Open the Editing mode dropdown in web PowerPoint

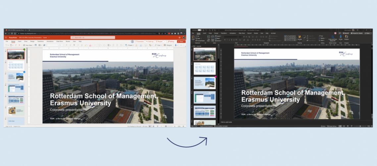pyautogui.click(x=172, y=42)
